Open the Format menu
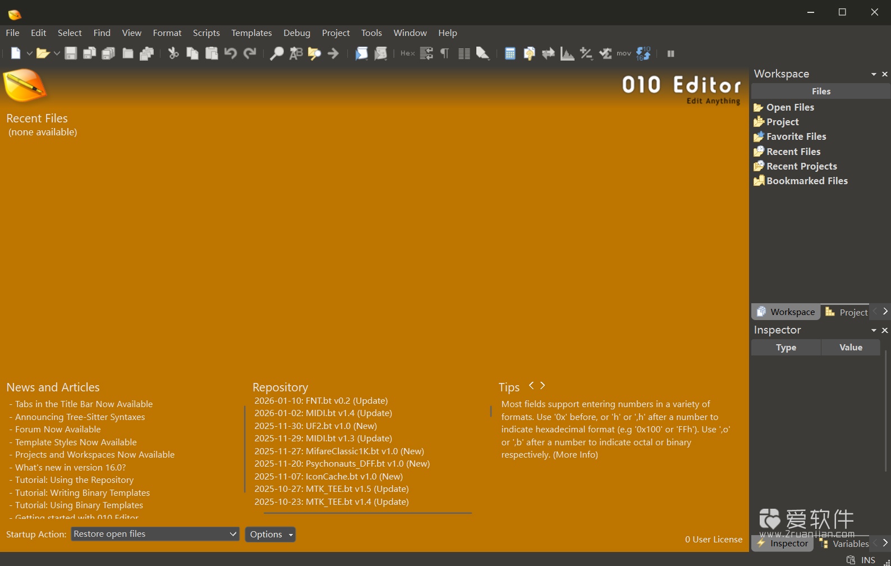 coord(167,33)
